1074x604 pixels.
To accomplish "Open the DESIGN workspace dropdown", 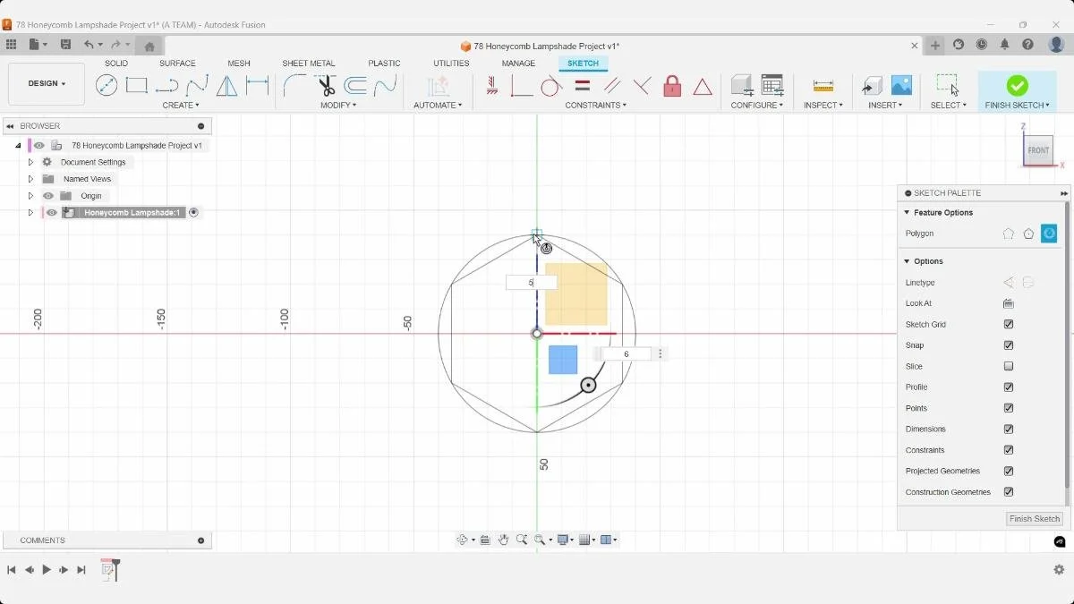I will pyautogui.click(x=47, y=84).
